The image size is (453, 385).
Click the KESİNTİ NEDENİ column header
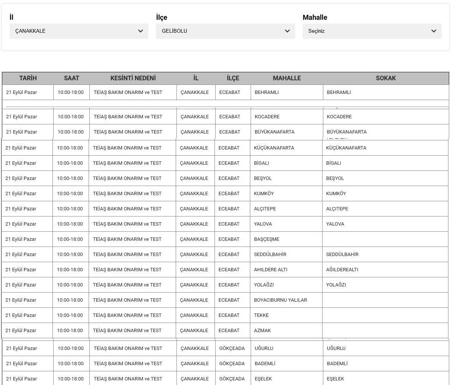[133, 78]
